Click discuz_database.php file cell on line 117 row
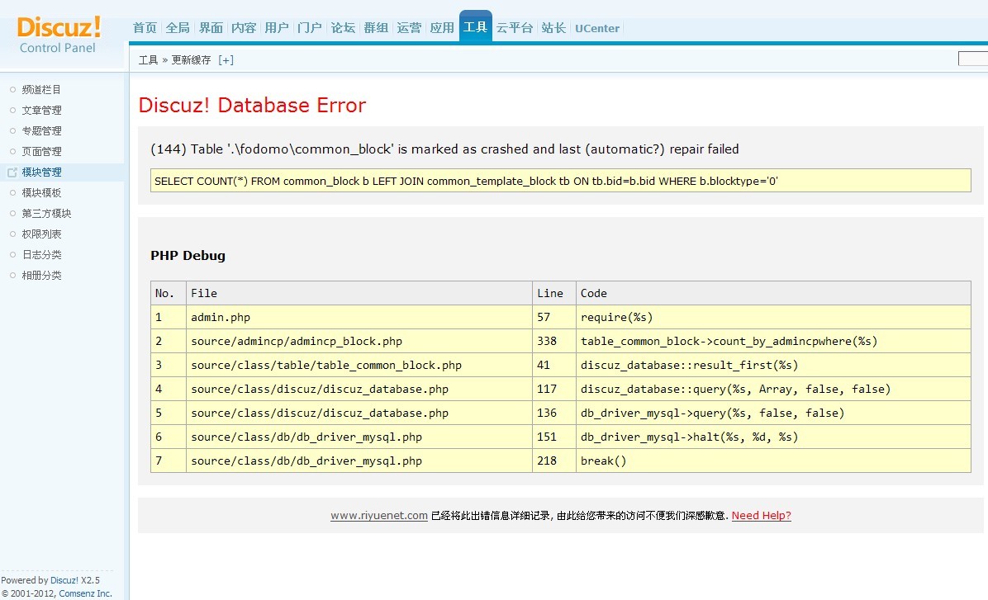Screen dimensions: 988x600 point(359,389)
